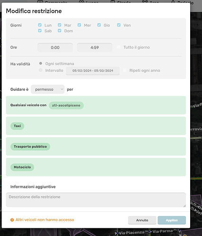Toggle the Mer day checkbox
The height and width of the screenshot is (236, 202).
[x=79, y=25]
